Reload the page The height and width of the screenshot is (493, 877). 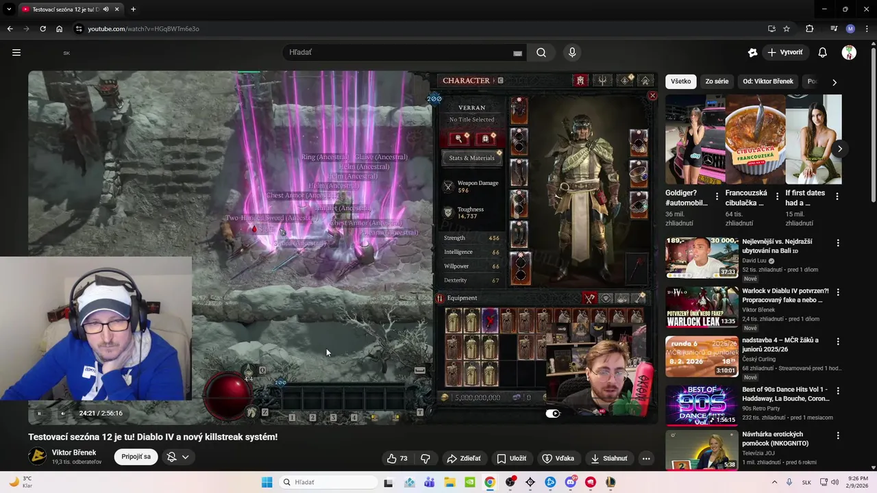coord(42,29)
